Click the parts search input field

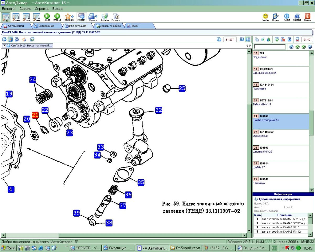(270, 47)
